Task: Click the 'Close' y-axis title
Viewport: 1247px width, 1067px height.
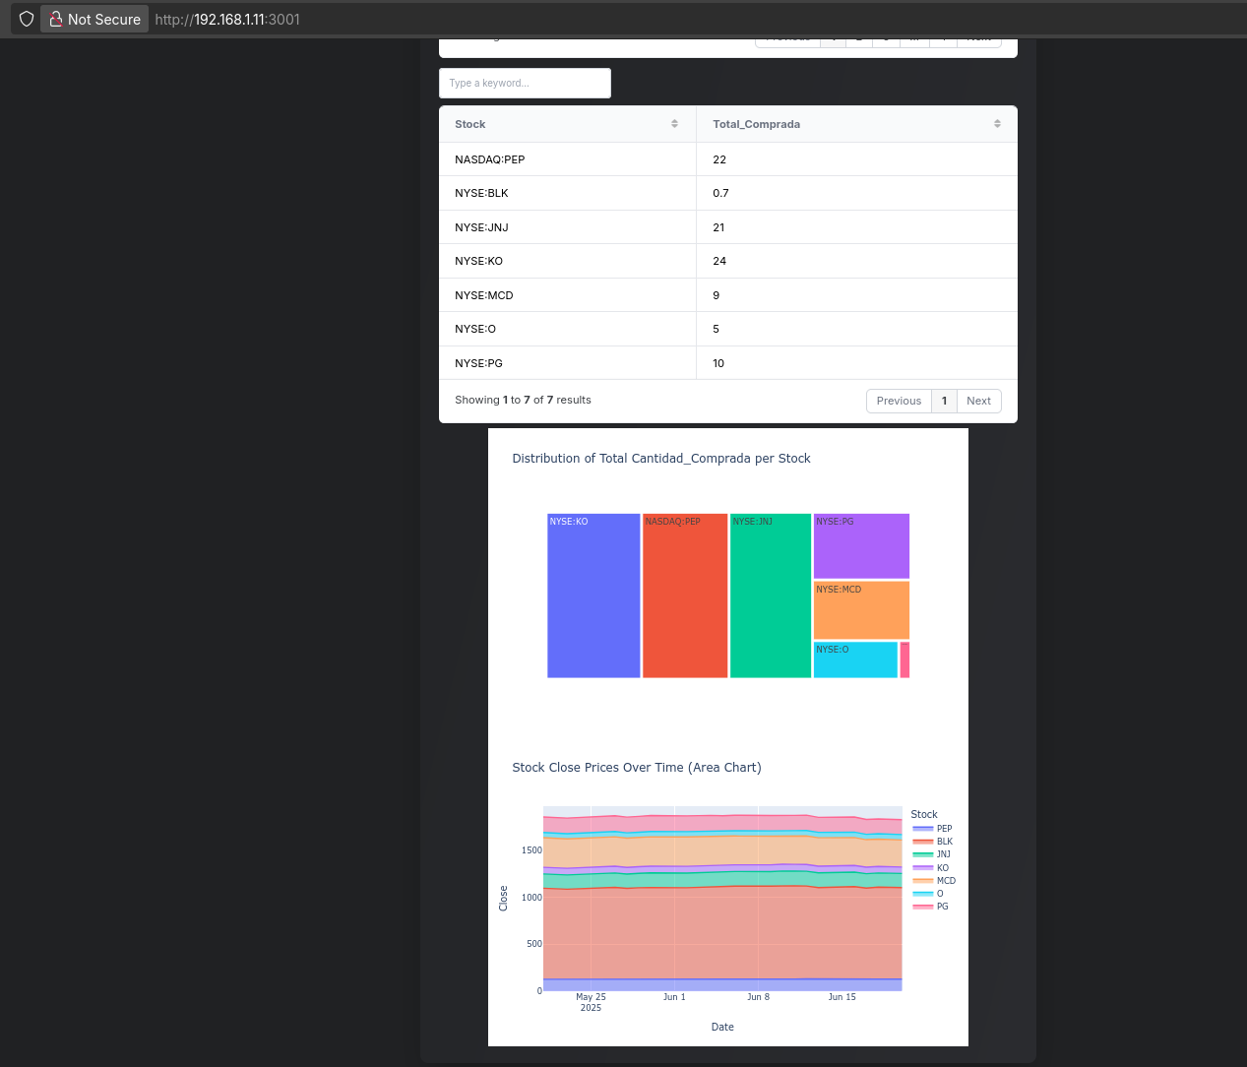Action: [x=503, y=898]
